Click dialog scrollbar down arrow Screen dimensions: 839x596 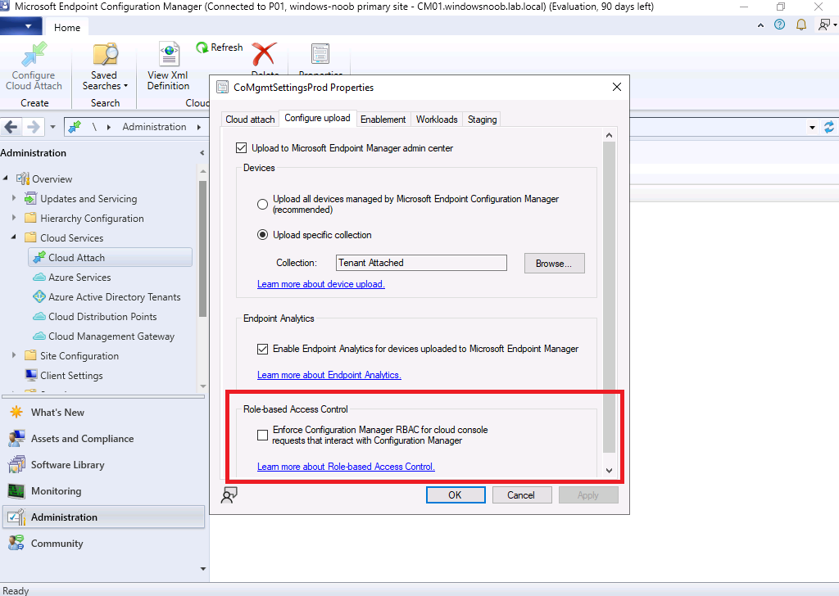[x=609, y=471]
